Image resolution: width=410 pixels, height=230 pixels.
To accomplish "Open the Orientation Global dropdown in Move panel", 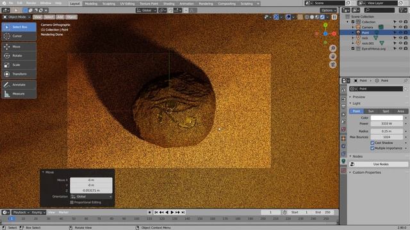I will (91, 197).
